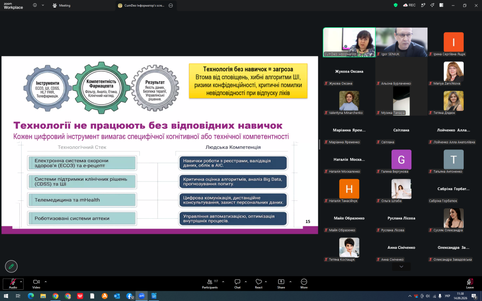Show more participants with down chevron
The width and height of the screenshot is (482, 301).
[401, 267]
